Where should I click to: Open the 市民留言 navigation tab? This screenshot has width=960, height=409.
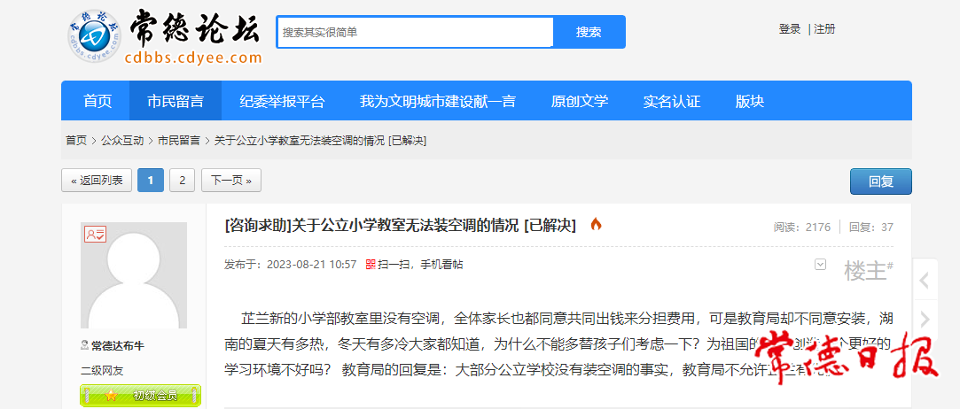click(176, 101)
